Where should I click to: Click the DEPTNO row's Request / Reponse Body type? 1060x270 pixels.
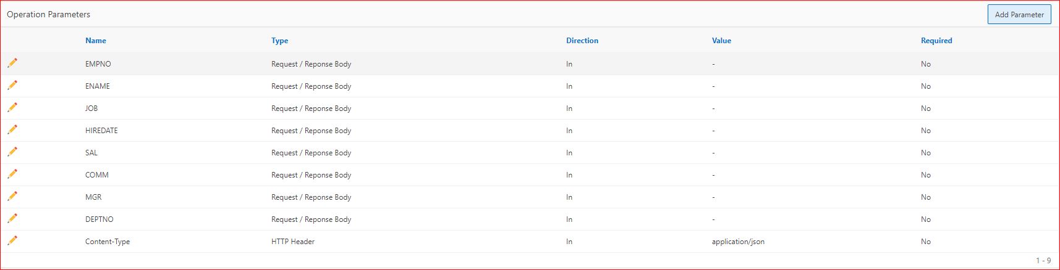[311, 219]
